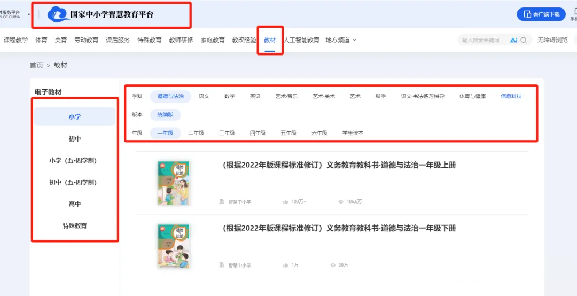
Task: Choose the 数学 subject filter
Action: [x=230, y=97]
